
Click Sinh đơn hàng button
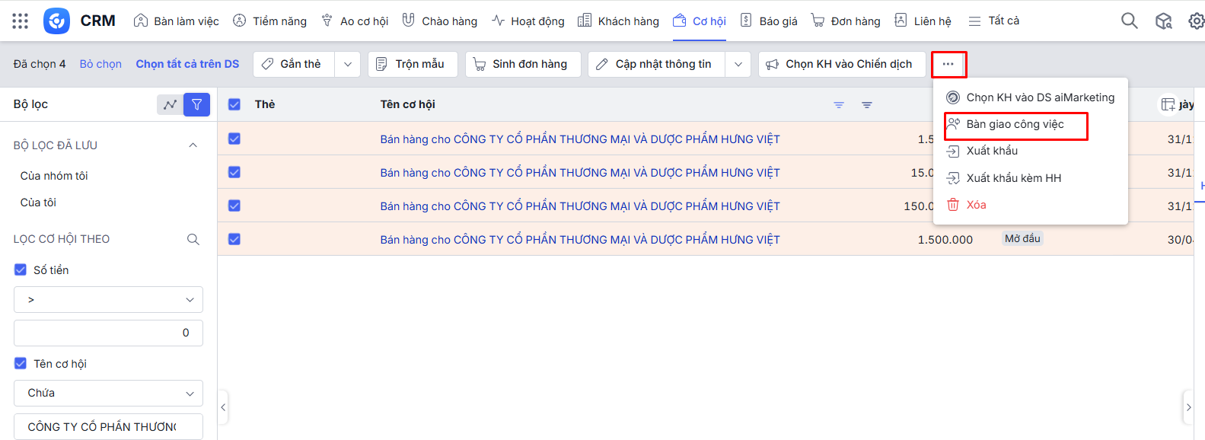point(523,64)
